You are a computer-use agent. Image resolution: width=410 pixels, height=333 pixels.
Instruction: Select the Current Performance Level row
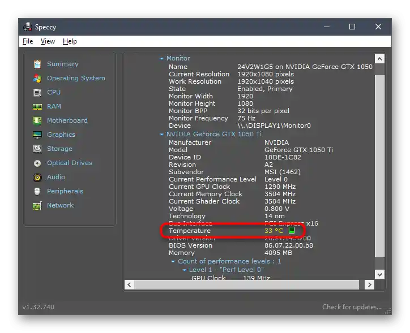228,179
